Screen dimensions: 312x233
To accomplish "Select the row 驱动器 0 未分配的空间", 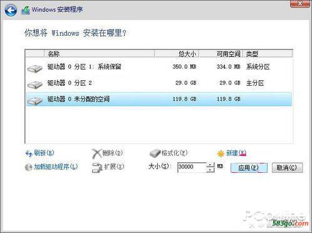I will [159, 99].
